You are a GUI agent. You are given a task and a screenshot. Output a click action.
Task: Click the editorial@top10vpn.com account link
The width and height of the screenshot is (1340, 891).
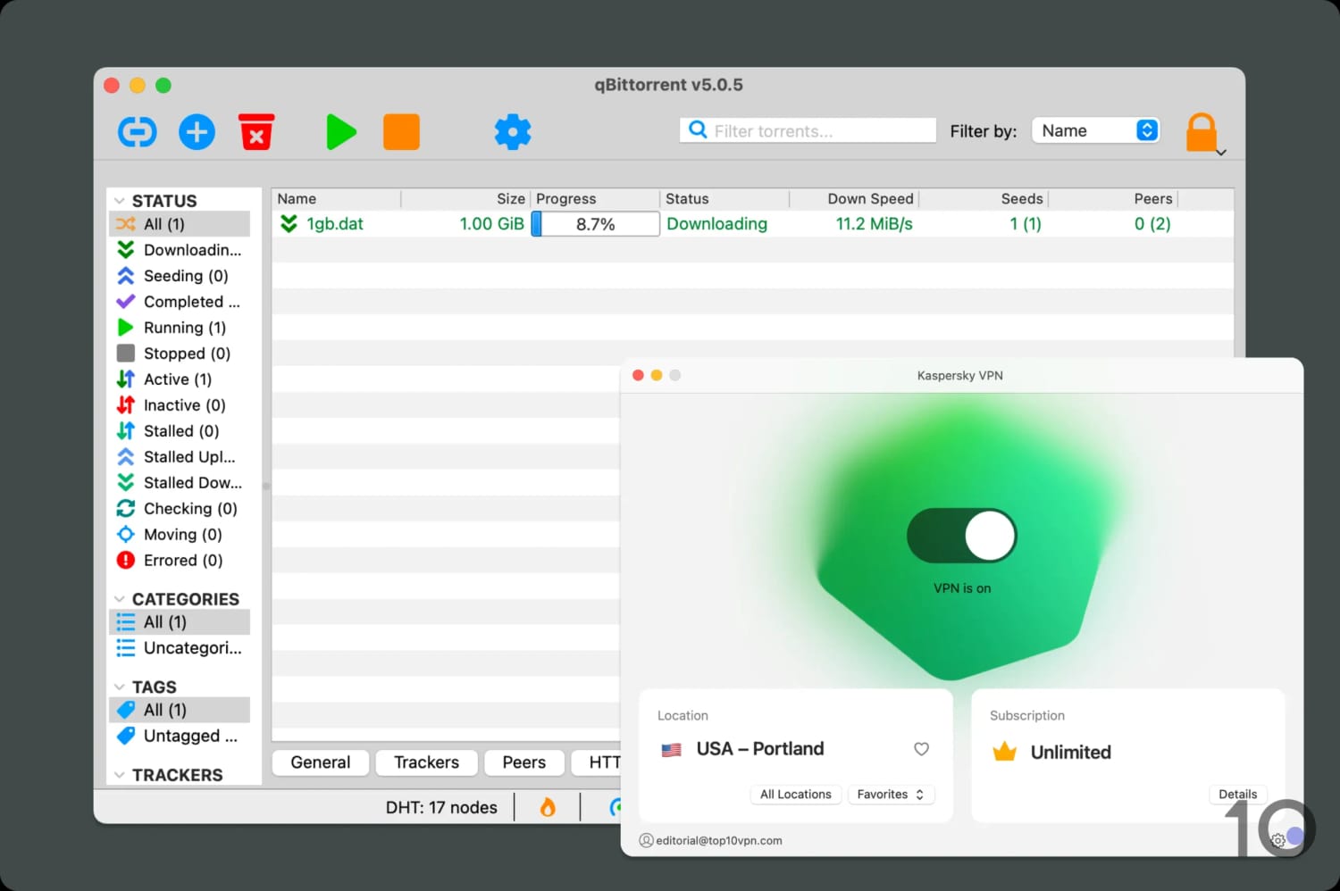point(711,841)
